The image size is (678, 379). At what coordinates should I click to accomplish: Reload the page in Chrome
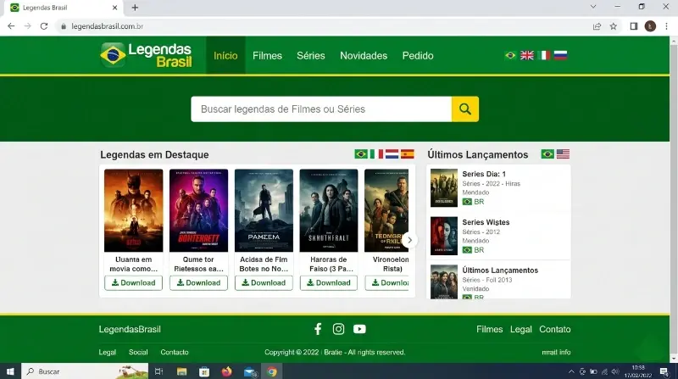44,26
